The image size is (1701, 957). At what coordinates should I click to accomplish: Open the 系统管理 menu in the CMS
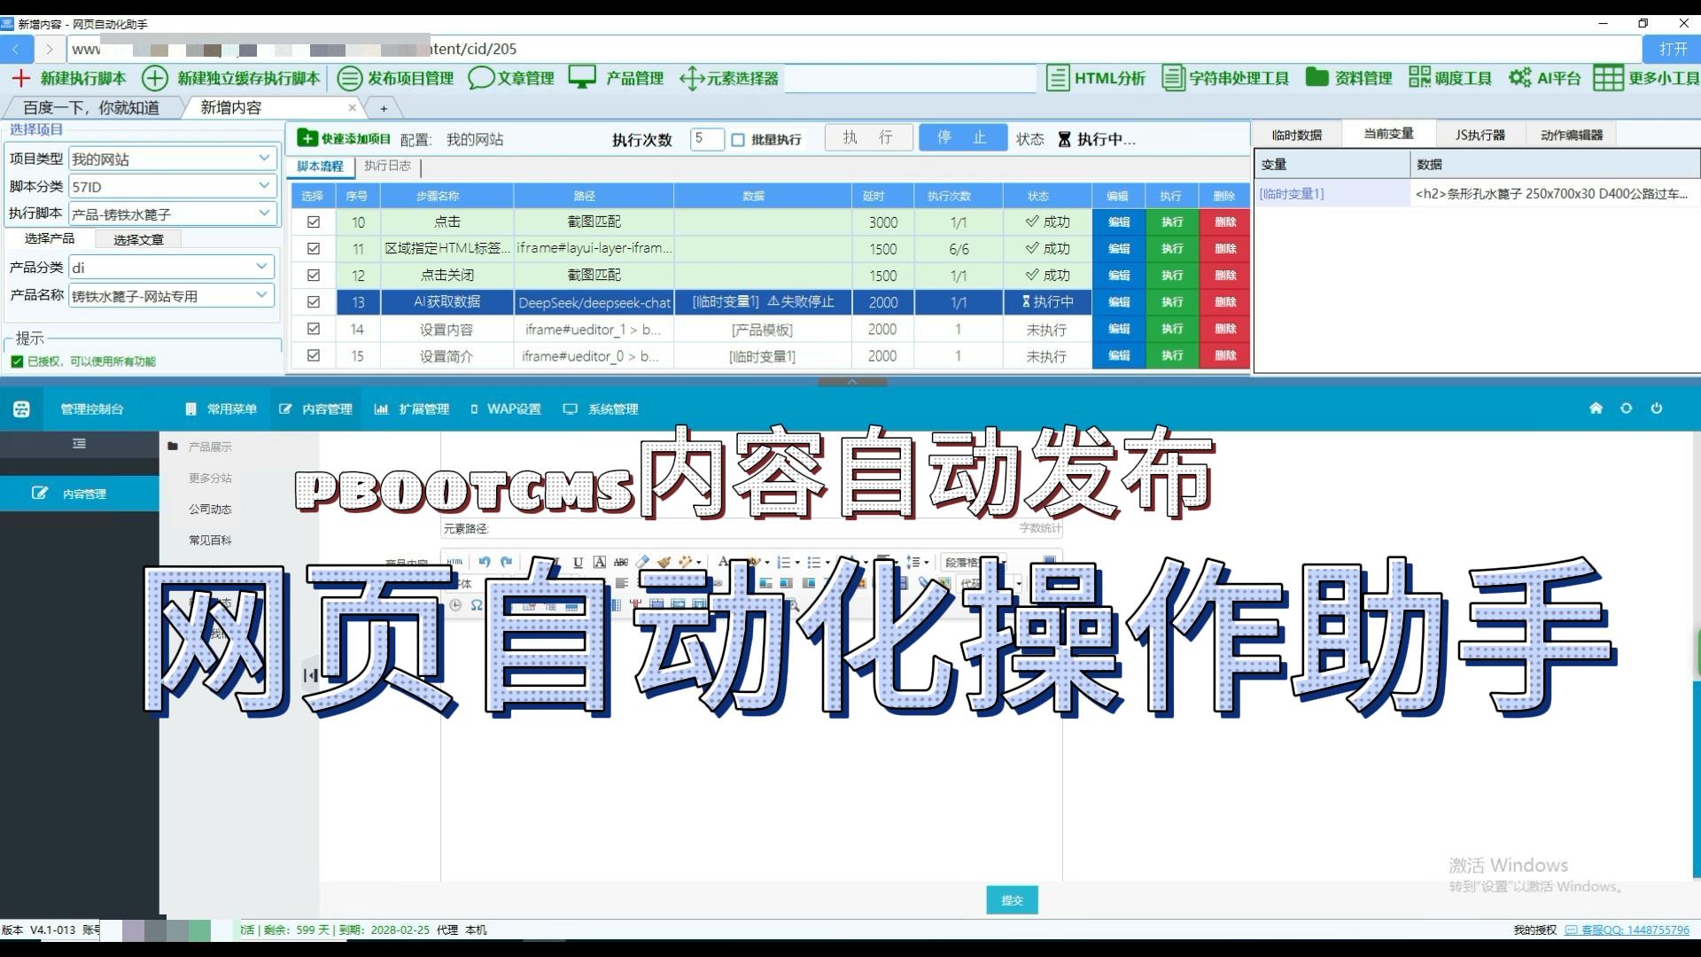pos(601,408)
